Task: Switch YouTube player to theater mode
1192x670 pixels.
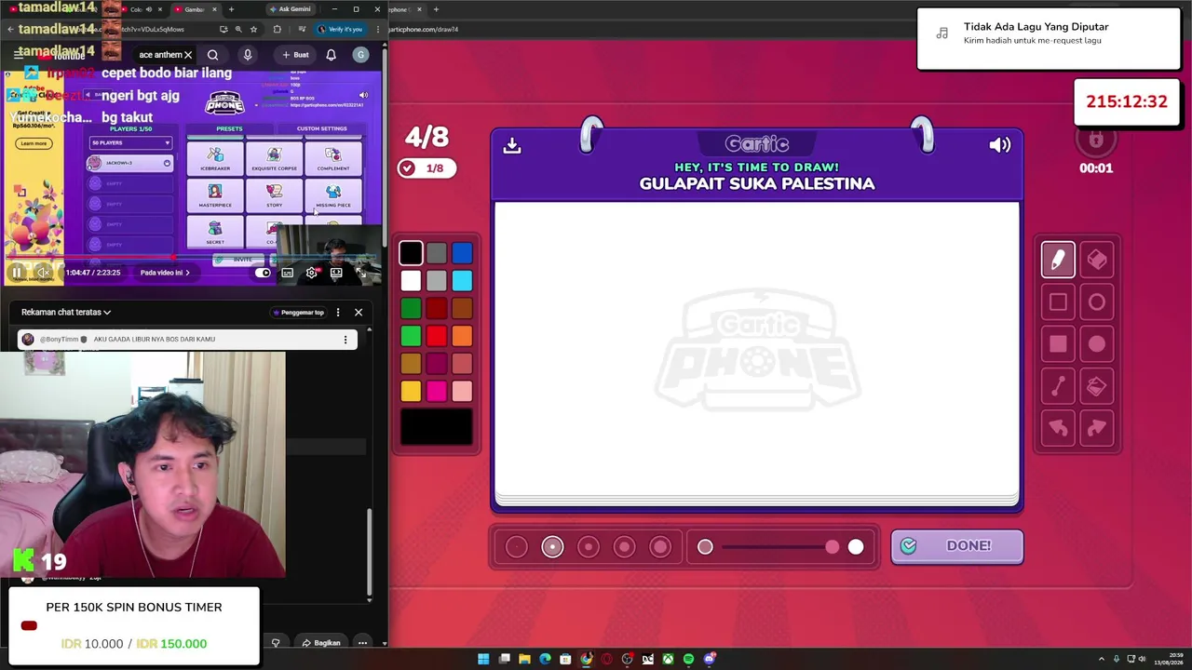Action: point(336,273)
